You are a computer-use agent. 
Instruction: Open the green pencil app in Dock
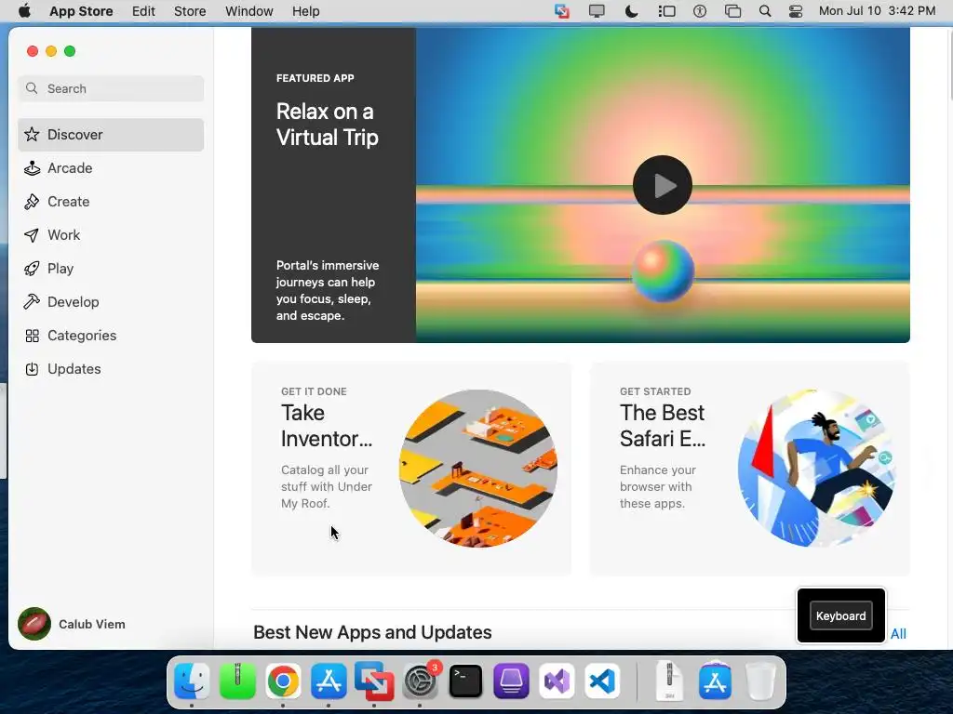237,681
